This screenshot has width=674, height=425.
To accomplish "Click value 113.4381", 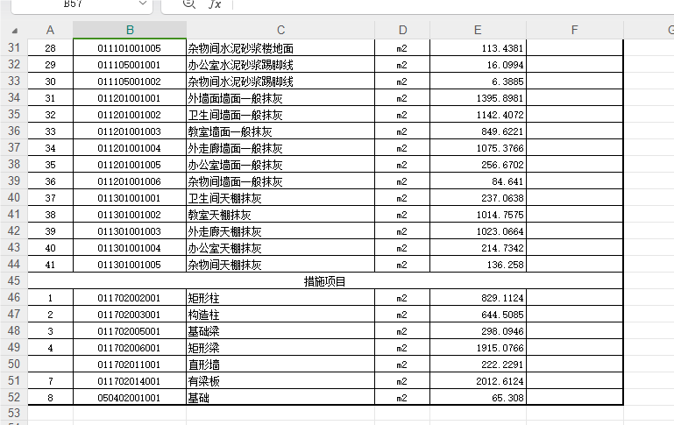I will point(478,48).
